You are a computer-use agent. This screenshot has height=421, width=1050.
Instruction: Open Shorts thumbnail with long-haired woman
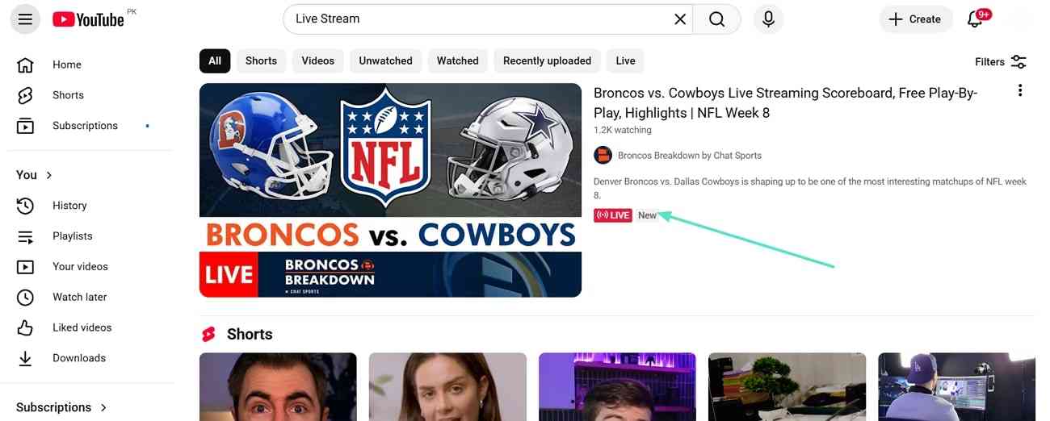coord(447,386)
